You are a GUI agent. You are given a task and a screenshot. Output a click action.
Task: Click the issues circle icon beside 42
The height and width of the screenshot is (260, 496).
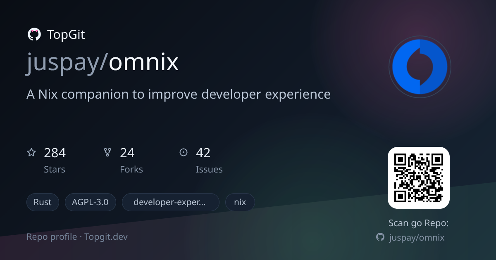pyautogui.click(x=184, y=153)
